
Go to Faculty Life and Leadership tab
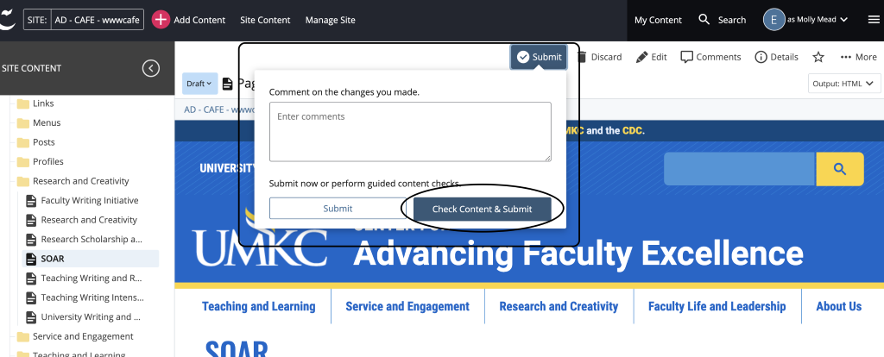717,306
